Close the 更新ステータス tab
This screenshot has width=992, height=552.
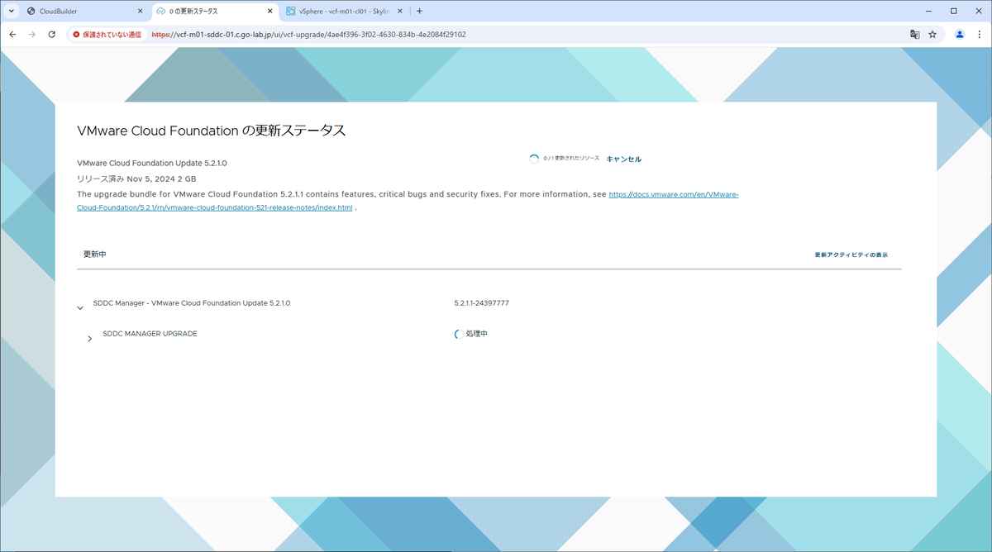(x=269, y=11)
